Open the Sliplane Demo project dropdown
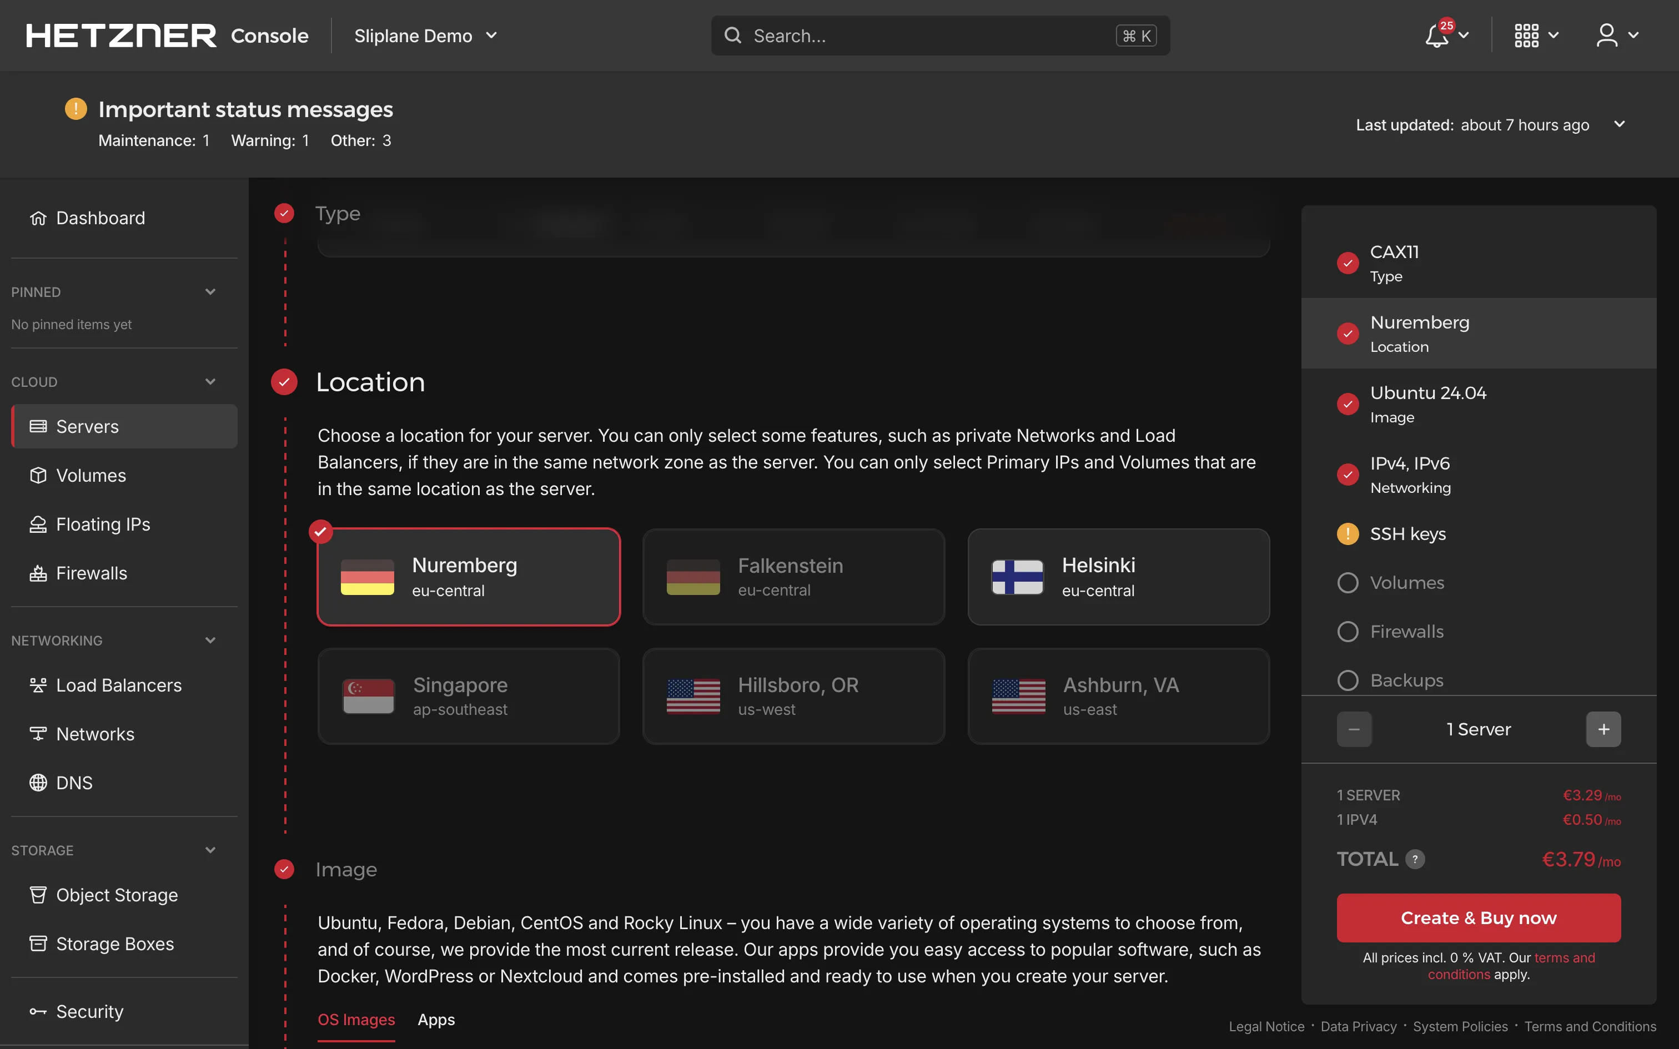1679x1049 pixels. coord(425,36)
